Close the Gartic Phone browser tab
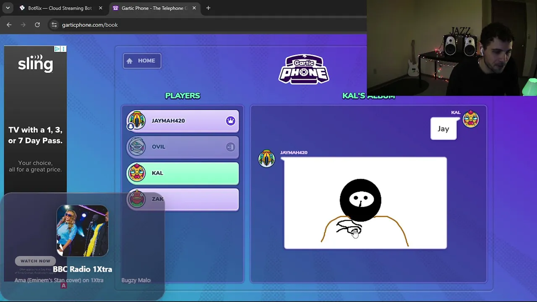 click(x=194, y=8)
